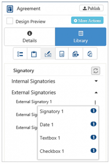Enable the Design Preview checkbox

(x=10, y=21)
